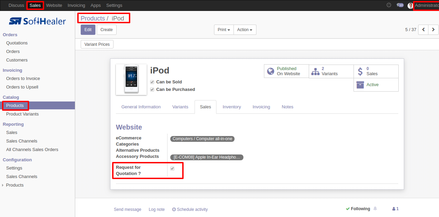Click the Apple In-Ear Headphones accessory tag

pyautogui.click(x=207, y=158)
